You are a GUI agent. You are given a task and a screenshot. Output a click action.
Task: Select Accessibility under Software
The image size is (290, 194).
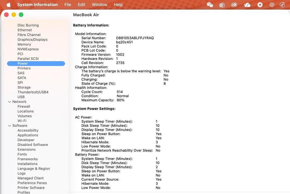[28, 130]
